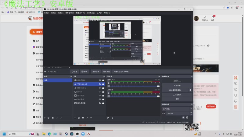
Task: Open the 停靠窗口(D) menu in OBS
Action: pyautogui.click(x=70, y=13)
